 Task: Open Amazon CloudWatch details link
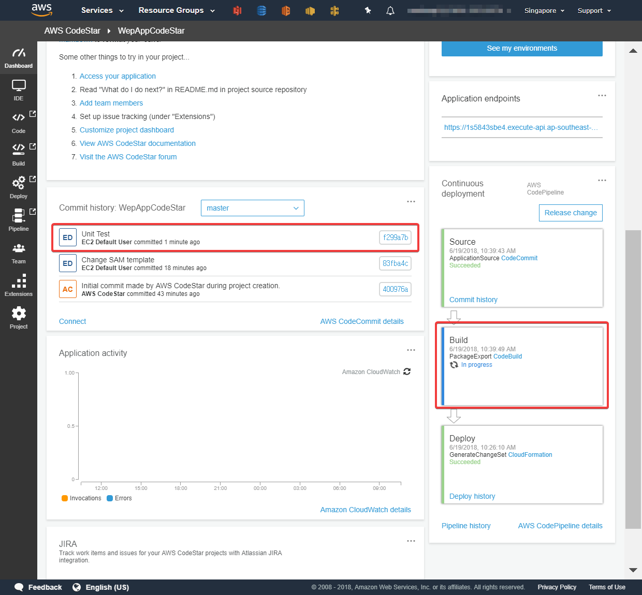366,510
